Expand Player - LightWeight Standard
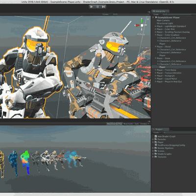Screen dimensions: 196x196 156,26
